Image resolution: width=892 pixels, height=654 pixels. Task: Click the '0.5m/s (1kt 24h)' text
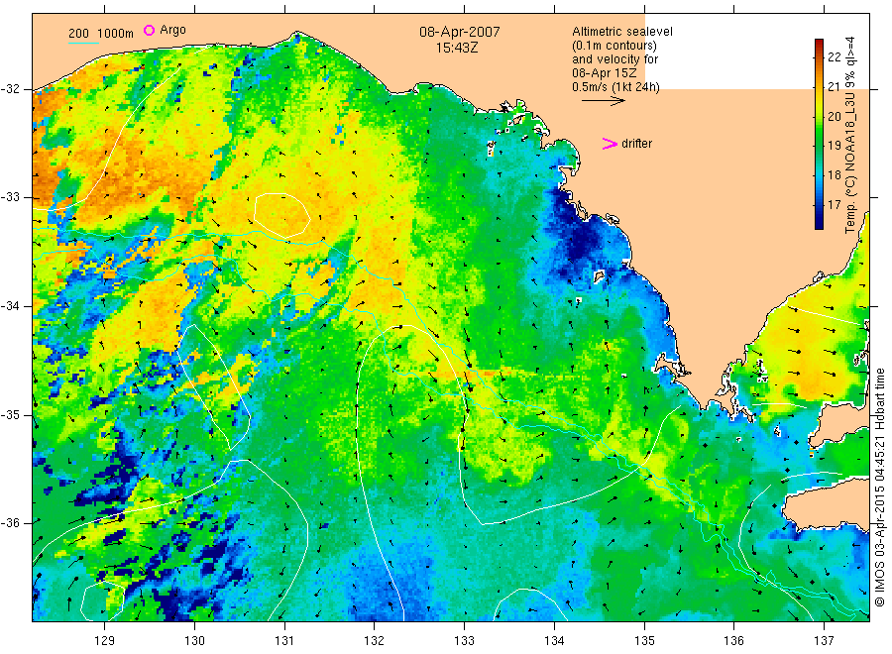click(615, 87)
